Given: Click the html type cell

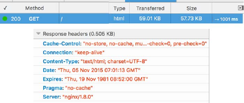Looking at the screenshot, I should 119,19.
